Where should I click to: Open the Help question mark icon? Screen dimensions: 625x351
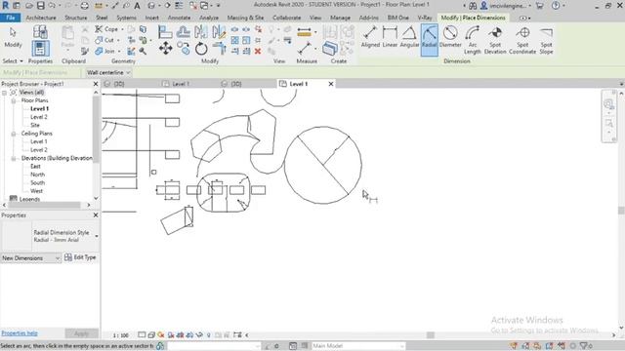(556, 6)
